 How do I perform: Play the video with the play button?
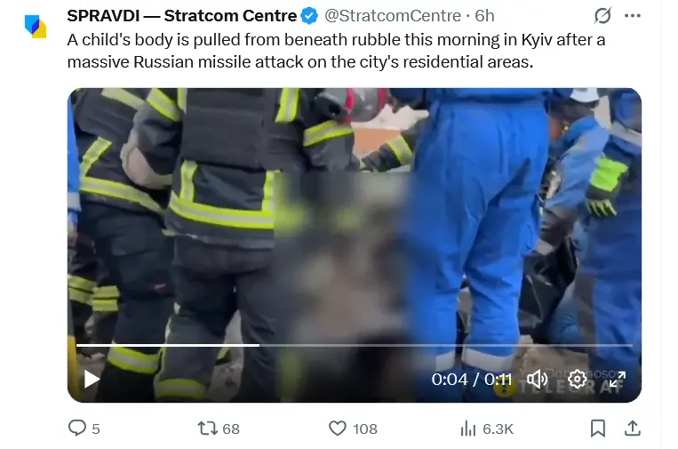click(92, 380)
